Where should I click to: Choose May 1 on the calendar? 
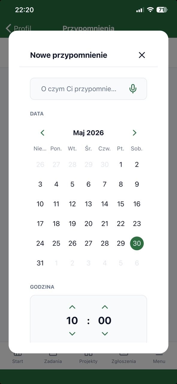click(121, 164)
